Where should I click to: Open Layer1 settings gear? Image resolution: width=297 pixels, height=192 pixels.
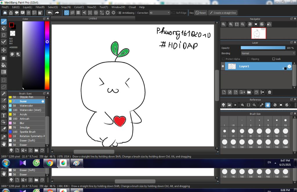(x=289, y=66)
